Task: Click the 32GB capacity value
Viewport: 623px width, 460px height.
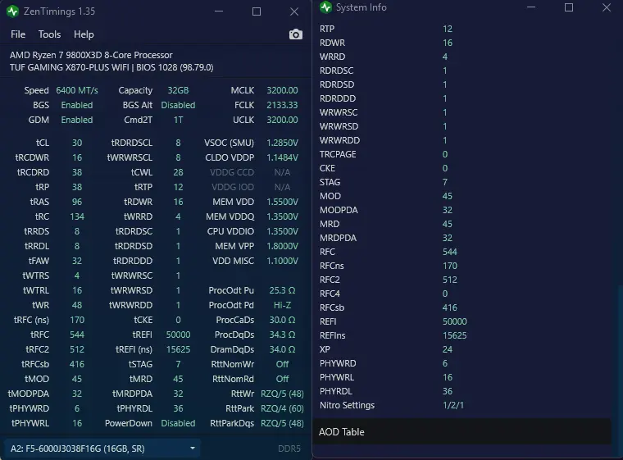Action: pos(178,90)
